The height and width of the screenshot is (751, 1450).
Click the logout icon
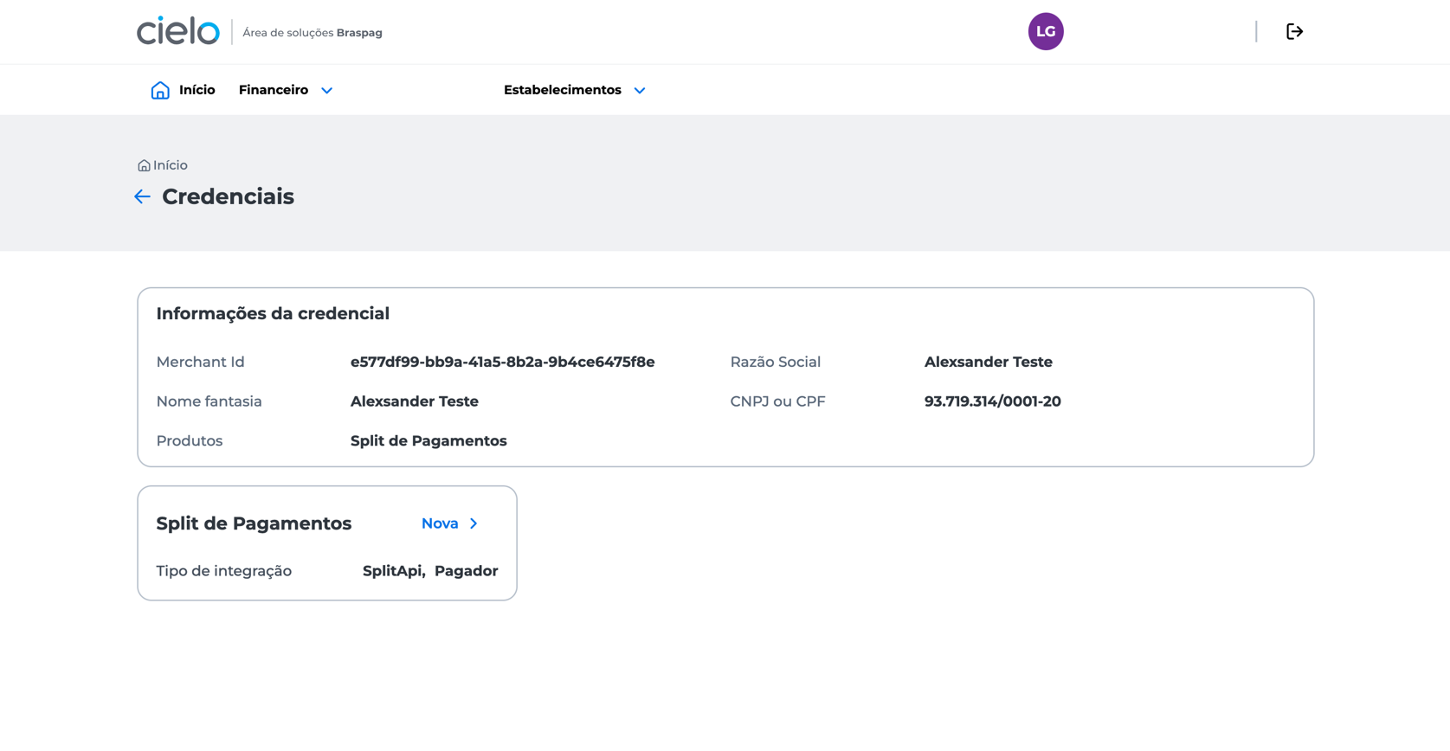pyautogui.click(x=1294, y=31)
